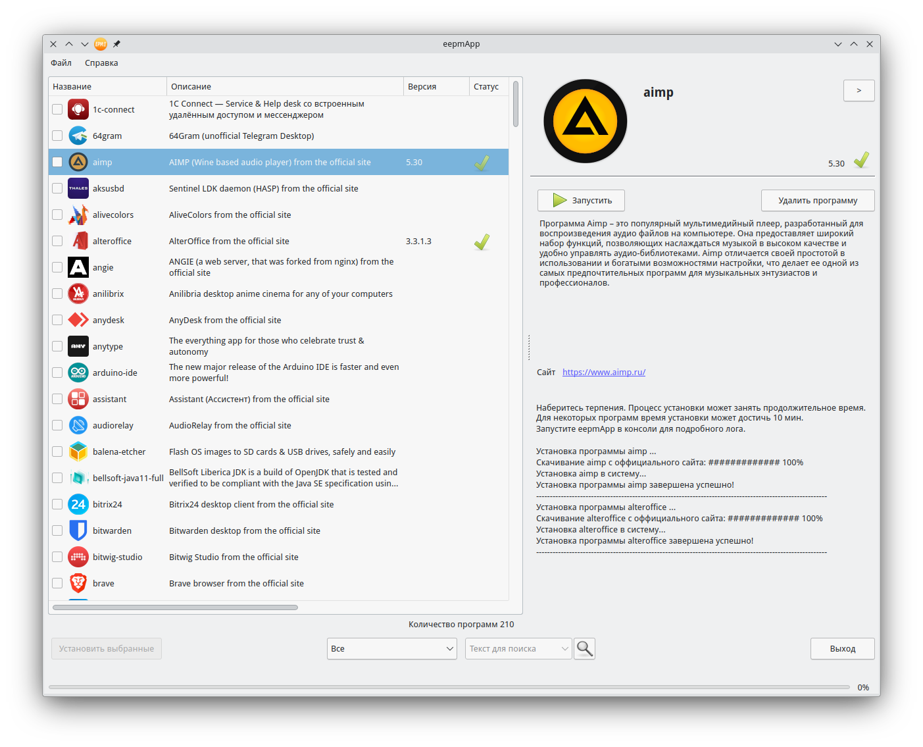Sort by Версия column header
This screenshot has height=747, width=923.
(436, 86)
